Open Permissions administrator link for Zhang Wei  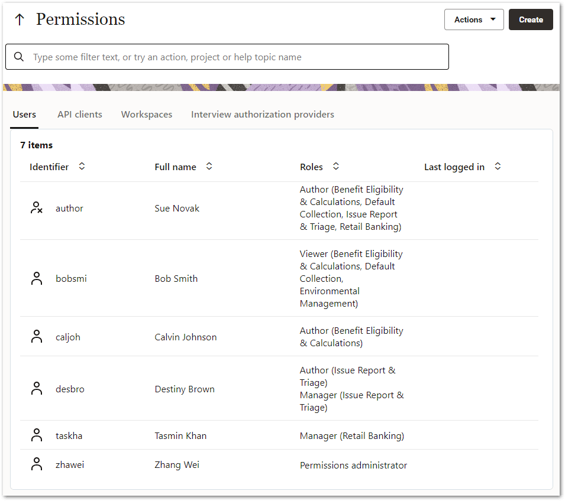[353, 465]
